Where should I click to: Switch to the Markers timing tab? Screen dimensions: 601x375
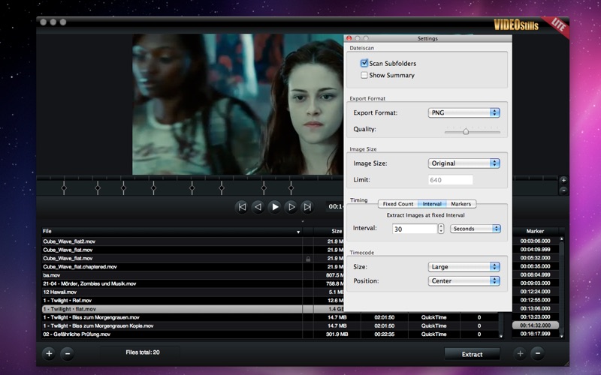(461, 204)
